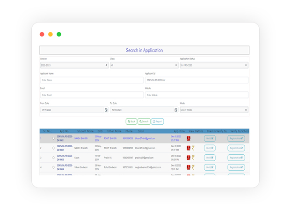Click the Report button

[x=157, y=121]
